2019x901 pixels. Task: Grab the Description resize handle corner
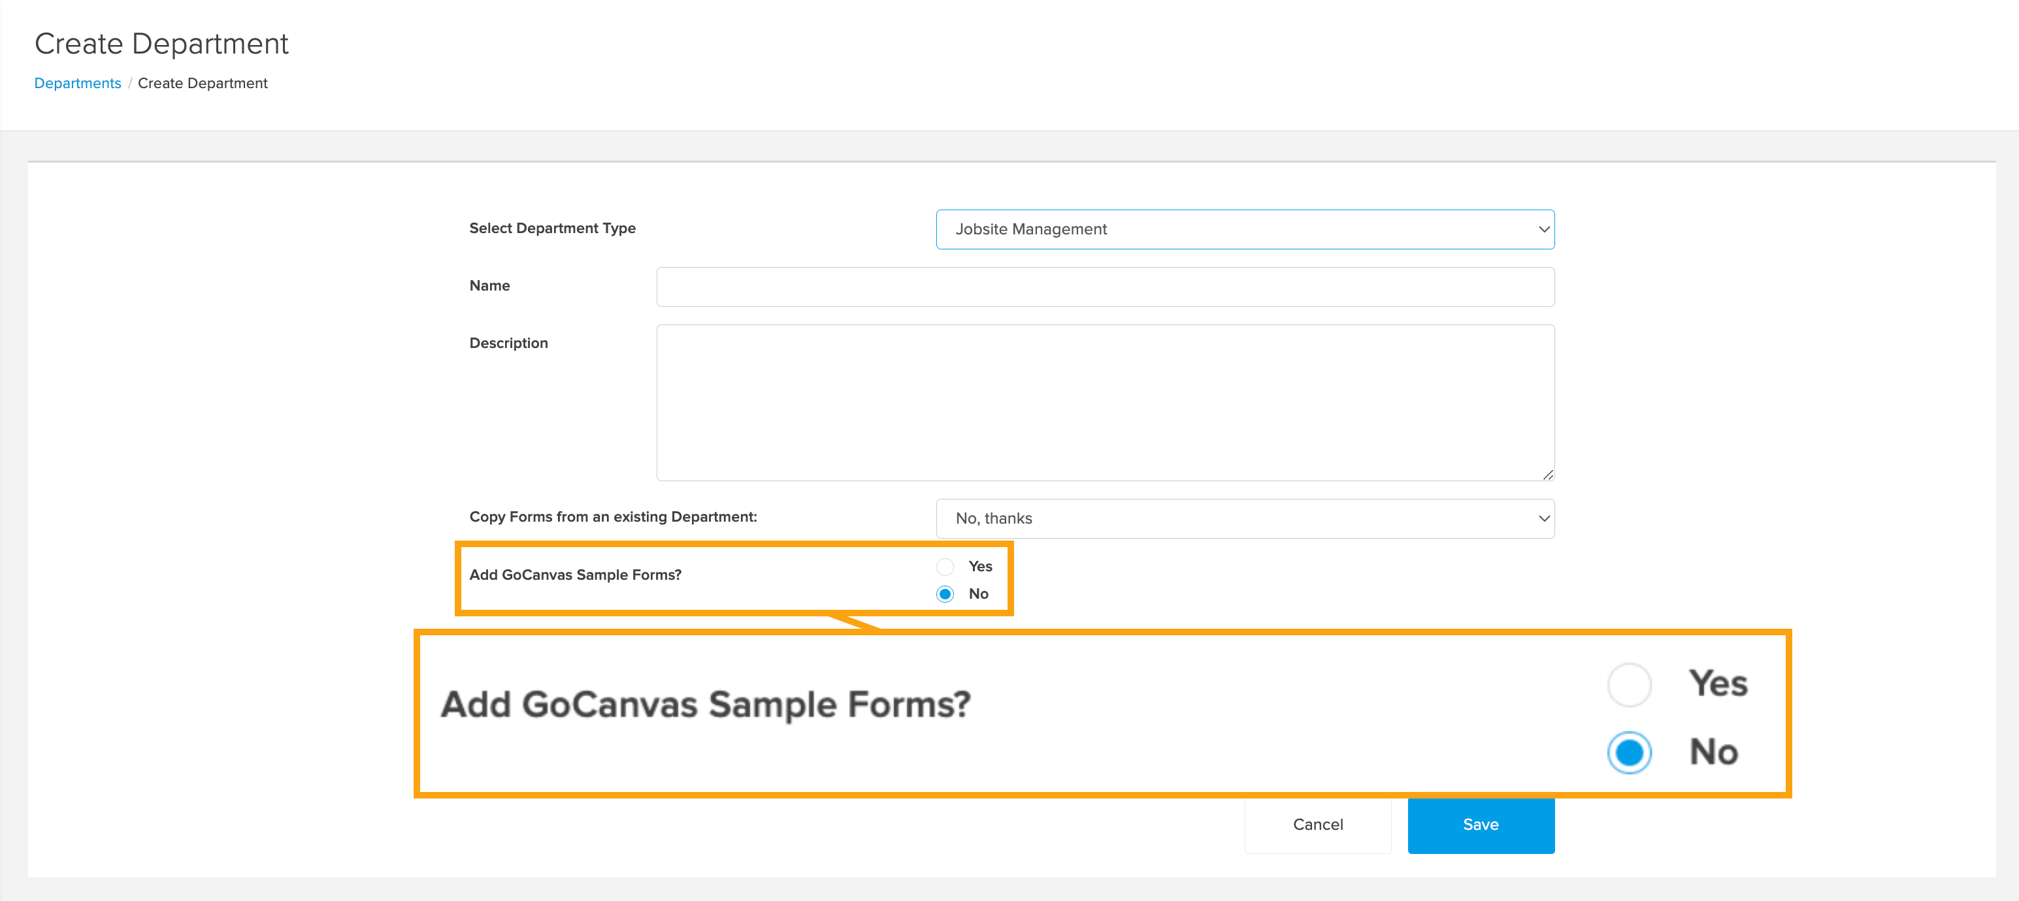click(1547, 475)
